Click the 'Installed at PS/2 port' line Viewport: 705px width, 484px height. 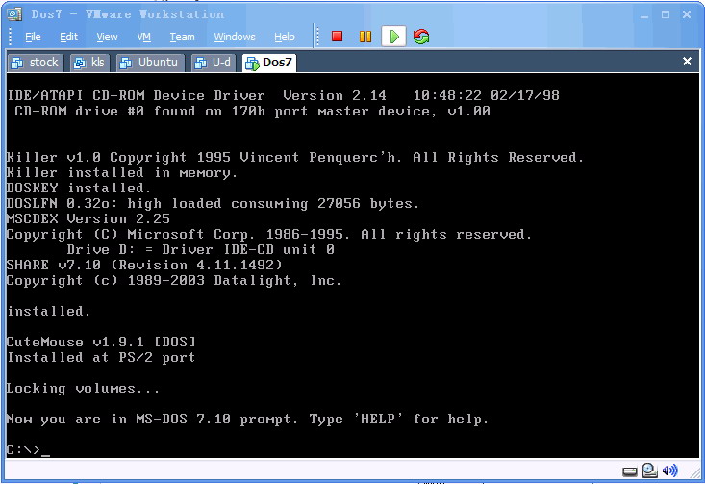(x=101, y=358)
